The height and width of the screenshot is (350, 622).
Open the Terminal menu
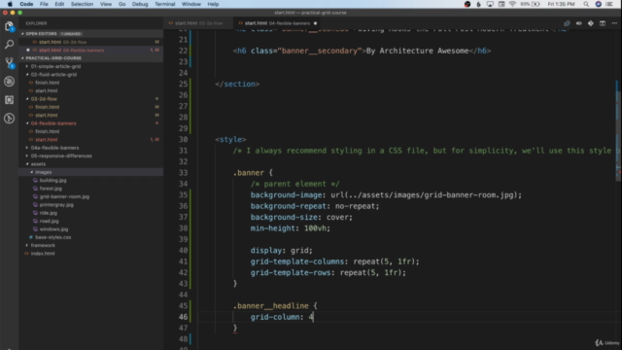[164, 4]
